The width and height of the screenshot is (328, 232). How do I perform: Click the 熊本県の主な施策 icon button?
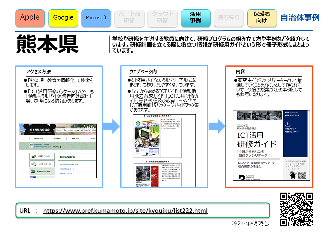click(42, 171)
